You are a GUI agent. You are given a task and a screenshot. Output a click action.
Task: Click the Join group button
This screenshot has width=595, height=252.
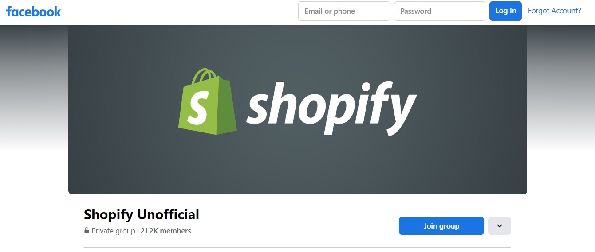[x=441, y=226]
